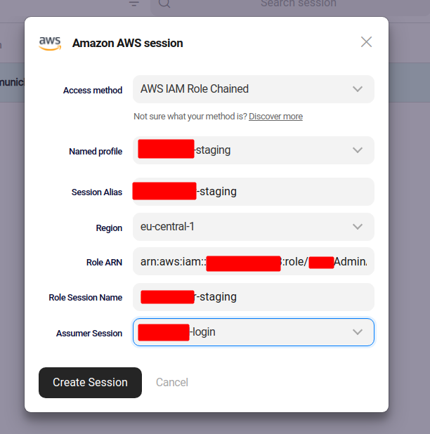Close the Amazon AWS session dialog
430x434 pixels.
tap(366, 42)
